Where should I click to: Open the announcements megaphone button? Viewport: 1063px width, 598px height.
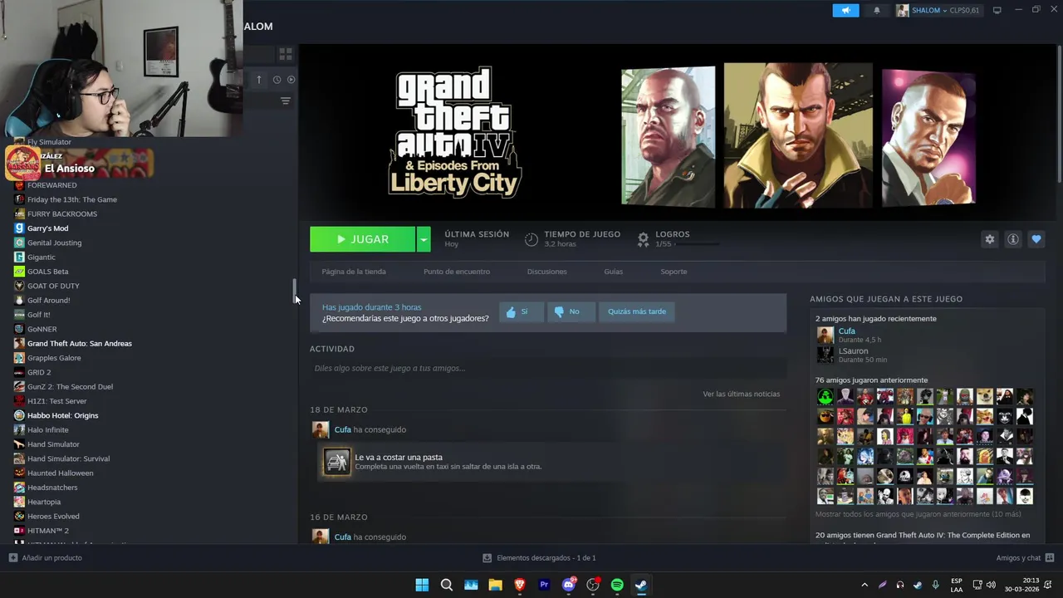tap(845, 10)
